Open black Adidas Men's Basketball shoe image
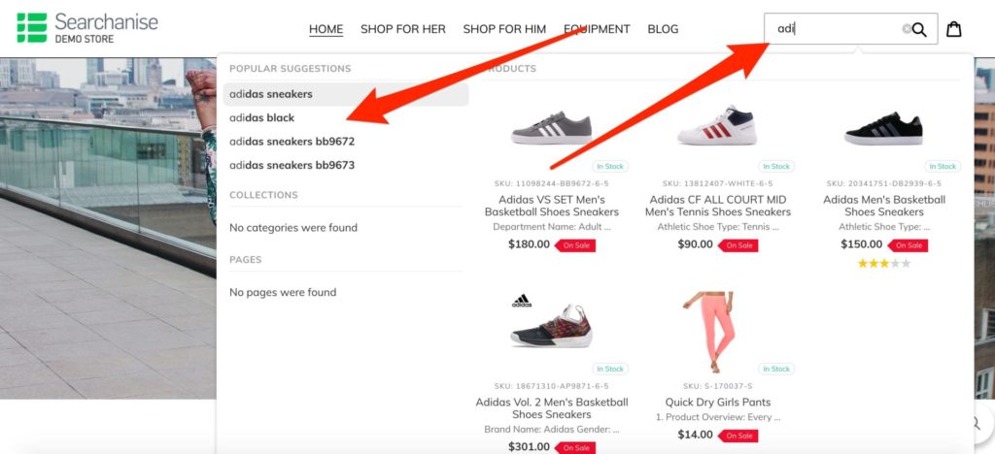 (x=883, y=129)
